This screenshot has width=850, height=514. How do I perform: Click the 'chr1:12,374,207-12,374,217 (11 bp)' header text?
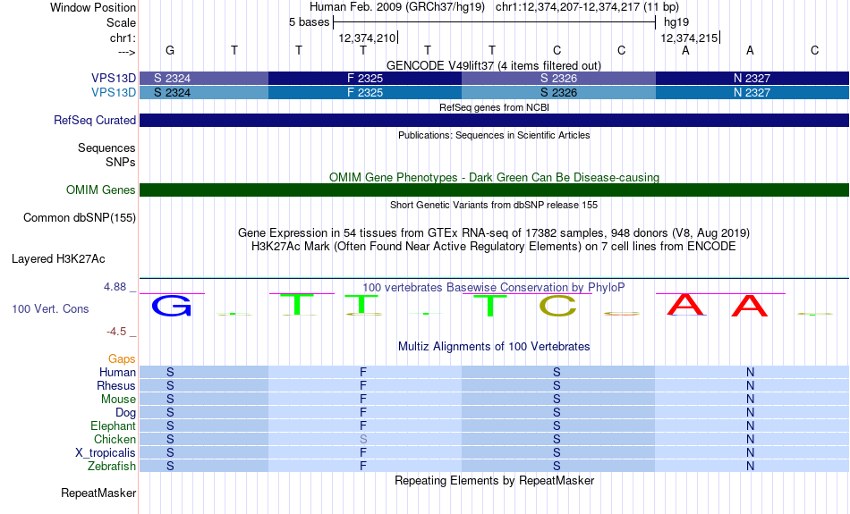[587, 7]
